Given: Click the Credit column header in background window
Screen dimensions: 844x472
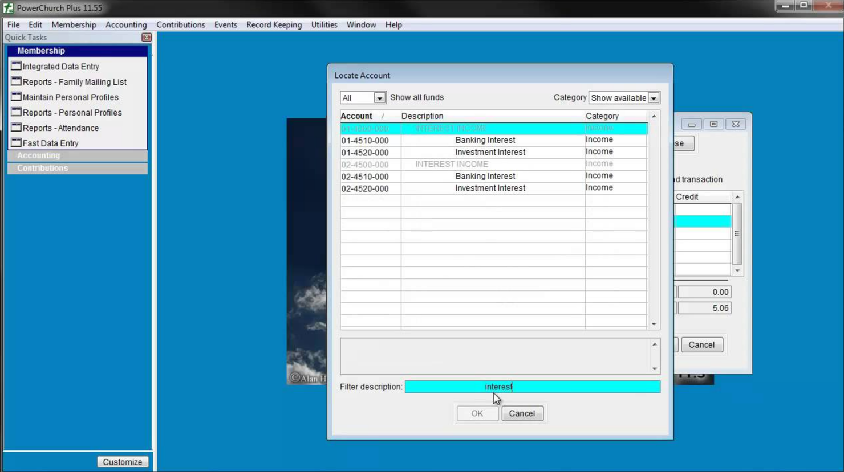Looking at the screenshot, I should [x=703, y=197].
